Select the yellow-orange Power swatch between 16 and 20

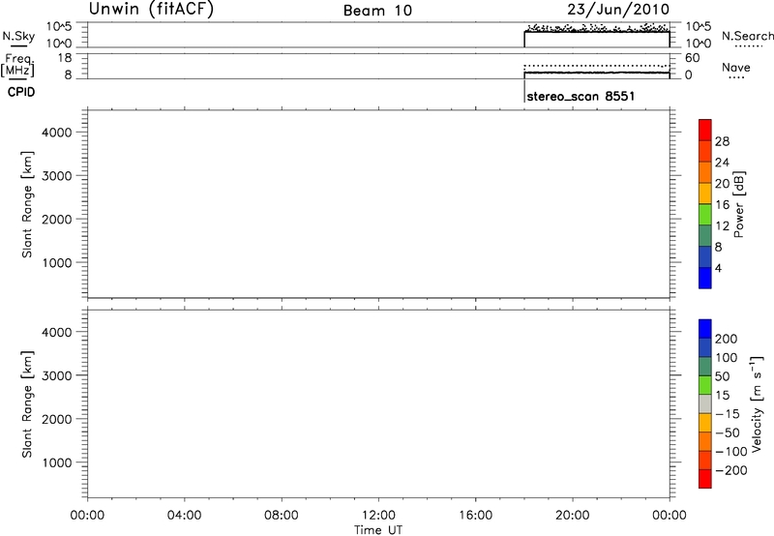[x=705, y=193]
